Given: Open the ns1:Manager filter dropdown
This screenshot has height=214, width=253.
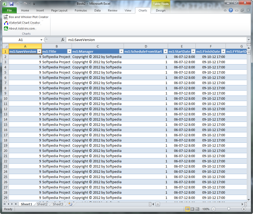Looking at the screenshot, I should pos(121,51).
